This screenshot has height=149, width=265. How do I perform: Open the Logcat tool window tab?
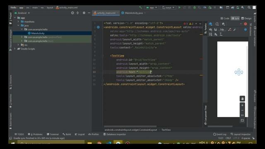(x=79, y=134)
